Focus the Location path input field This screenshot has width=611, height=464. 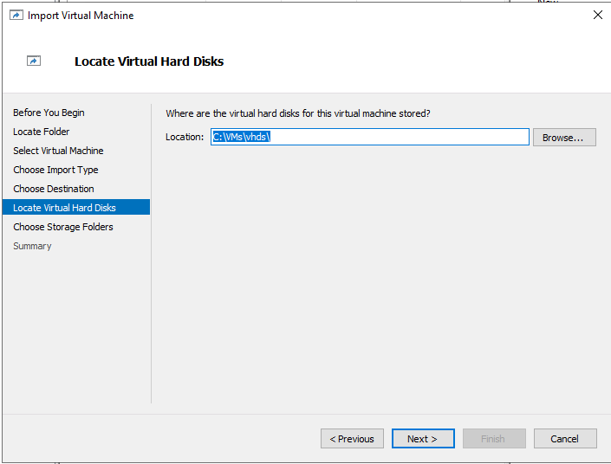tap(370, 137)
